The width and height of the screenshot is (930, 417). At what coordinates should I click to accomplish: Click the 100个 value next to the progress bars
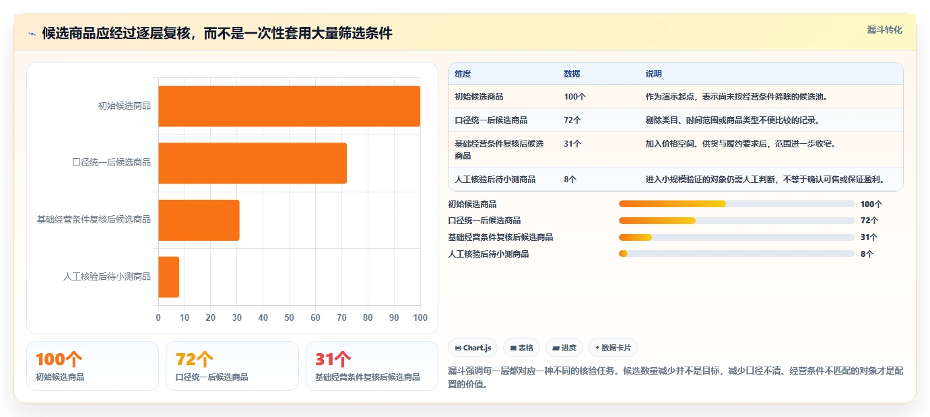871,204
